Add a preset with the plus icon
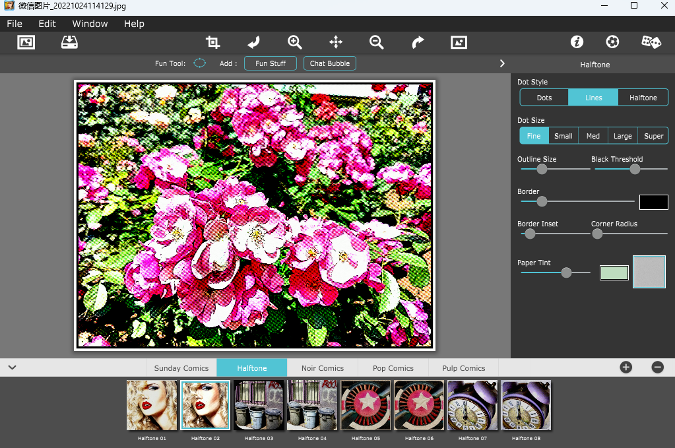This screenshot has width=675, height=448. [x=626, y=367]
